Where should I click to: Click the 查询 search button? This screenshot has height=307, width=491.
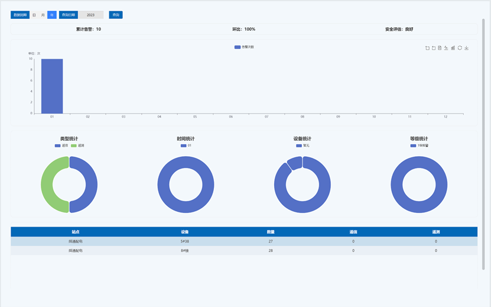pyautogui.click(x=116, y=15)
